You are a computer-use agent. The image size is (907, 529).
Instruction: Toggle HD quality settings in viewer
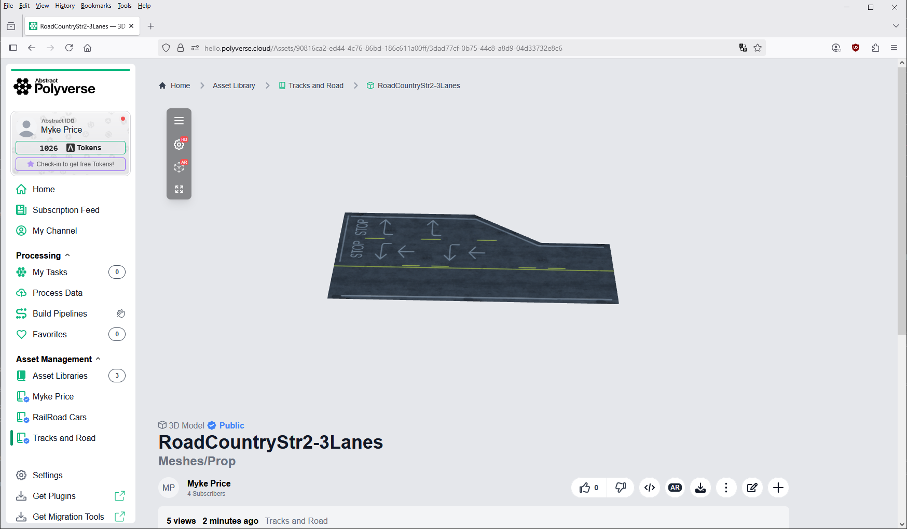[179, 145]
